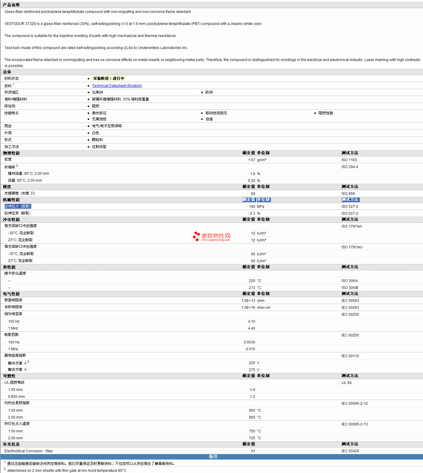Click the 电气性能 section header

(x=11, y=294)
